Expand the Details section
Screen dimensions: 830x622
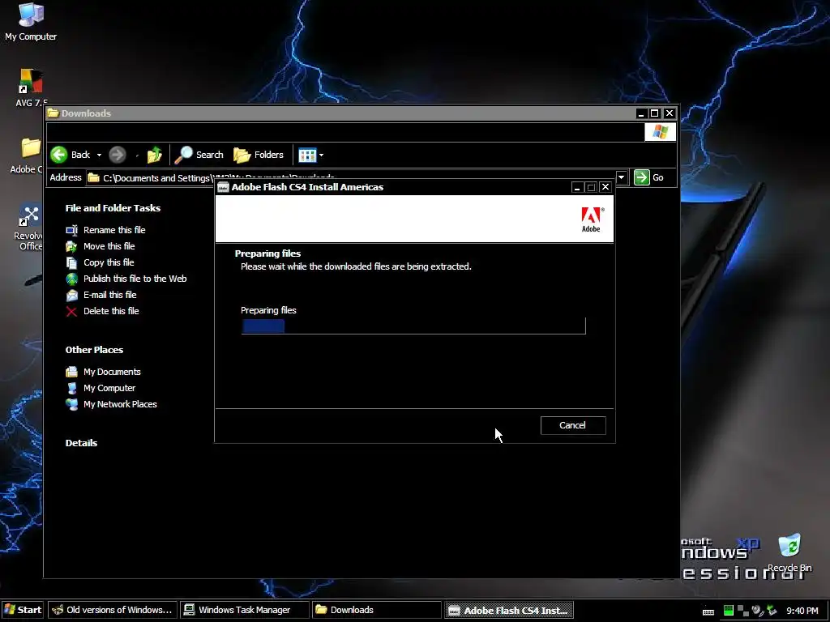coord(81,443)
